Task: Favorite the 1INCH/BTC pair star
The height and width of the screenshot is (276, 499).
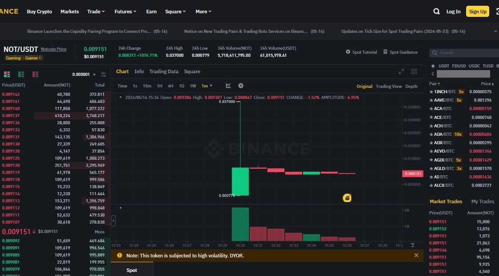Action: [431, 92]
